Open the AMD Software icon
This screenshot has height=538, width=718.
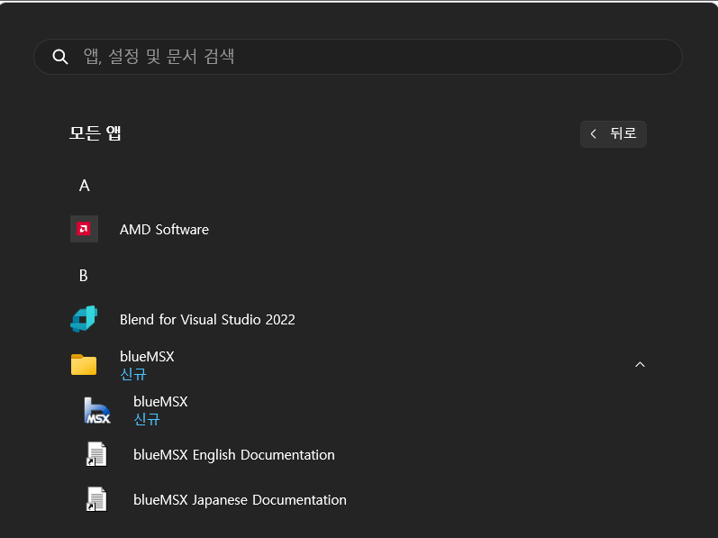click(85, 229)
